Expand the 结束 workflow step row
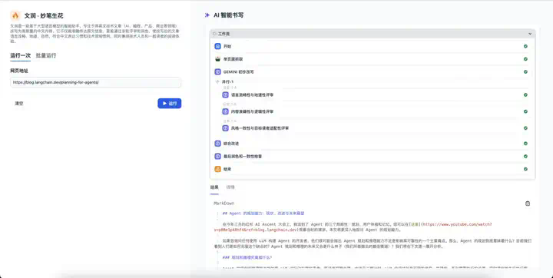The image size is (553, 278). [x=372, y=169]
